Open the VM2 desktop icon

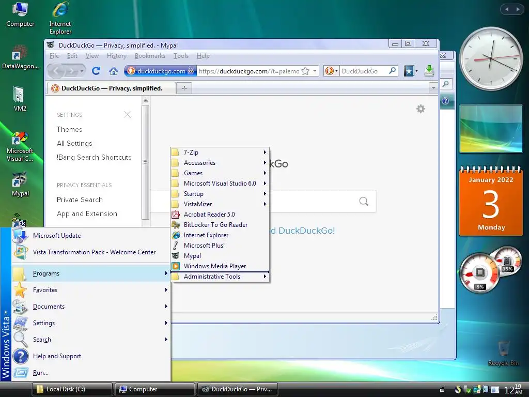point(20,99)
